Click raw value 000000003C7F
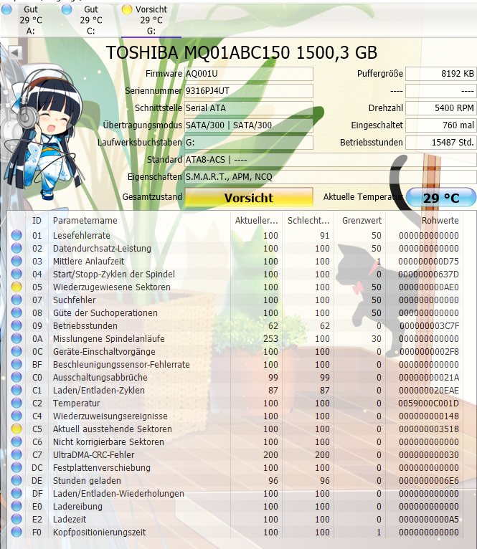477x549 pixels. click(x=429, y=325)
